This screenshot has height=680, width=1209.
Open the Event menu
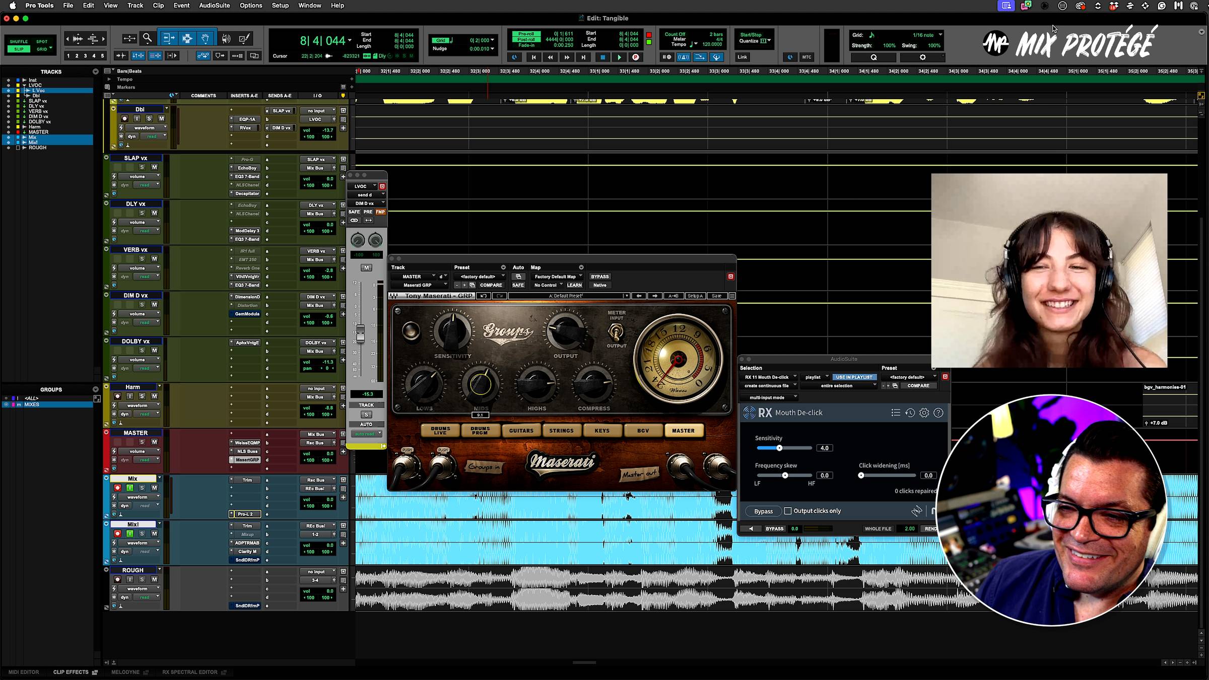[x=181, y=6]
